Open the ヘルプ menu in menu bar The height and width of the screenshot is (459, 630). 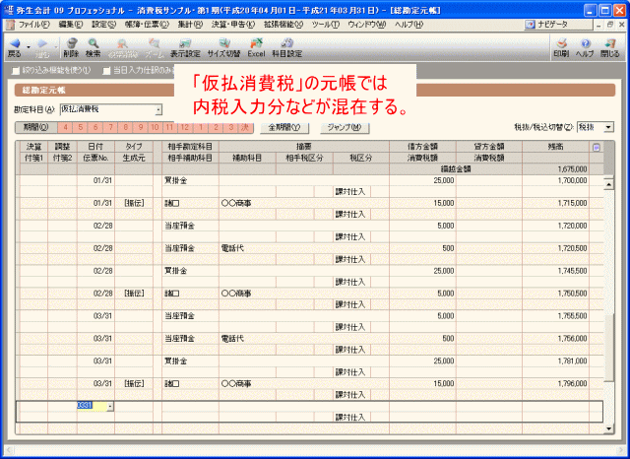point(409,25)
